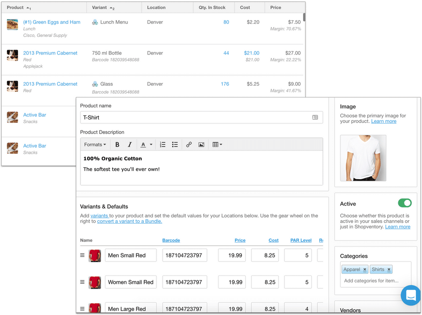Click the $7.50 price of Green Eggs

point(294,22)
